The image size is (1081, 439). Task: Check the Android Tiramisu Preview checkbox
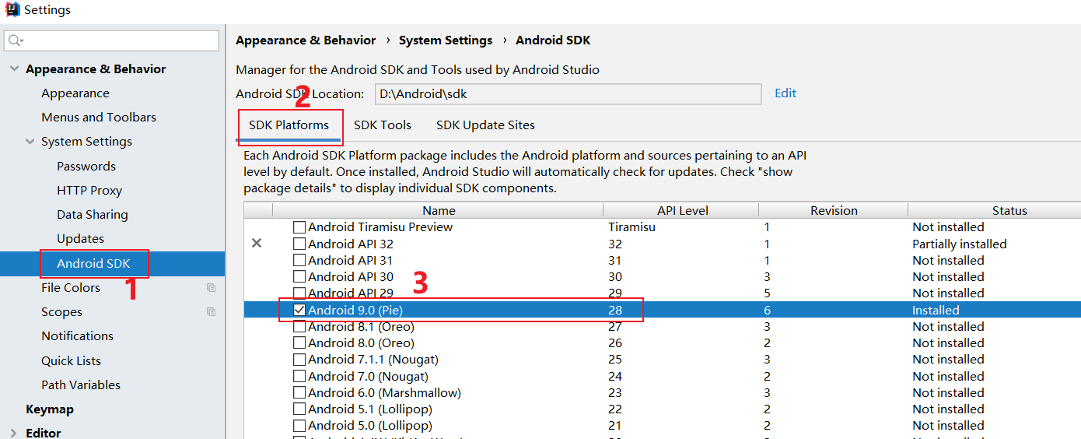coord(299,227)
